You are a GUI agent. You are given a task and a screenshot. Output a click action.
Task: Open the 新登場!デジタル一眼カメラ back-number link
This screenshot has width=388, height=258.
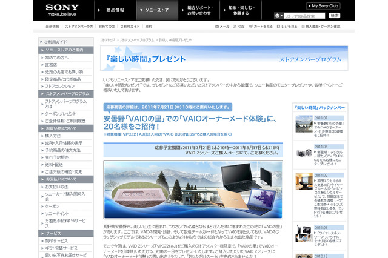(x=329, y=158)
